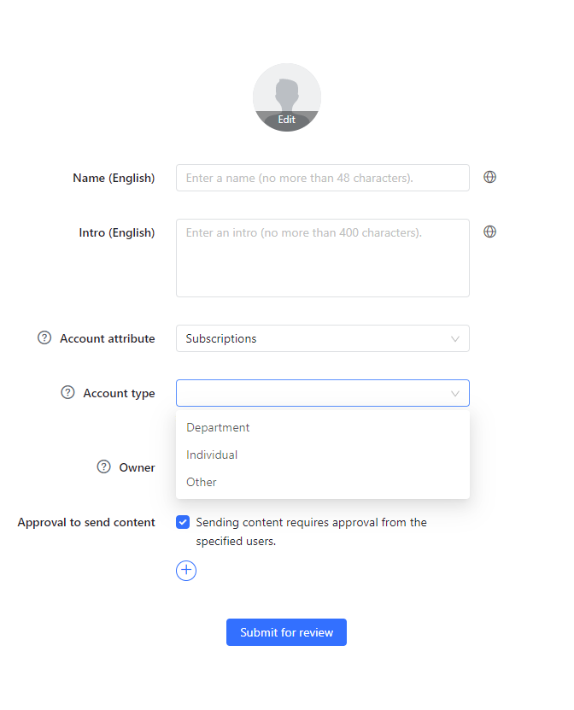The image size is (574, 710).
Task: Choose Individual as the account type
Action: click(x=212, y=455)
